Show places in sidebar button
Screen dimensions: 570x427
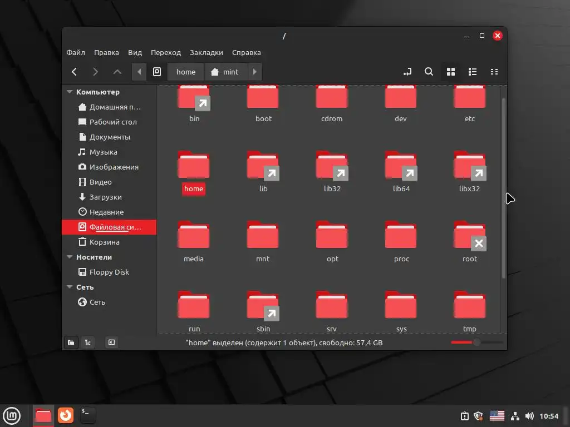[x=71, y=342]
